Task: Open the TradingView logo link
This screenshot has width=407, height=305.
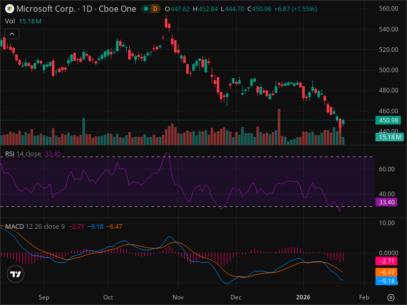Action: 15,274
